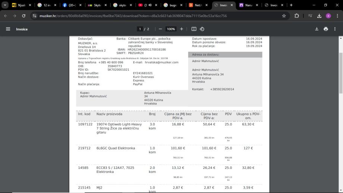Open the PDF sidebar menu (hamburger icon)
This screenshot has width=343, height=193.
click(x=8, y=29)
